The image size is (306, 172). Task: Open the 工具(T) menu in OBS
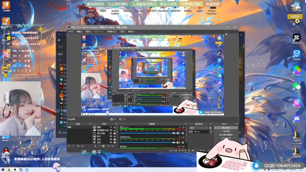122,32
